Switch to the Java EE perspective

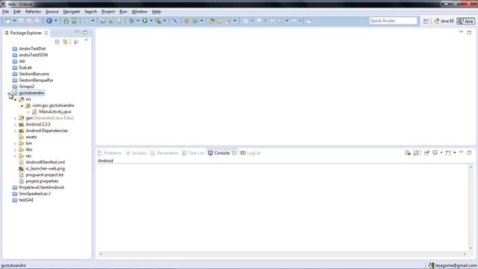point(444,21)
